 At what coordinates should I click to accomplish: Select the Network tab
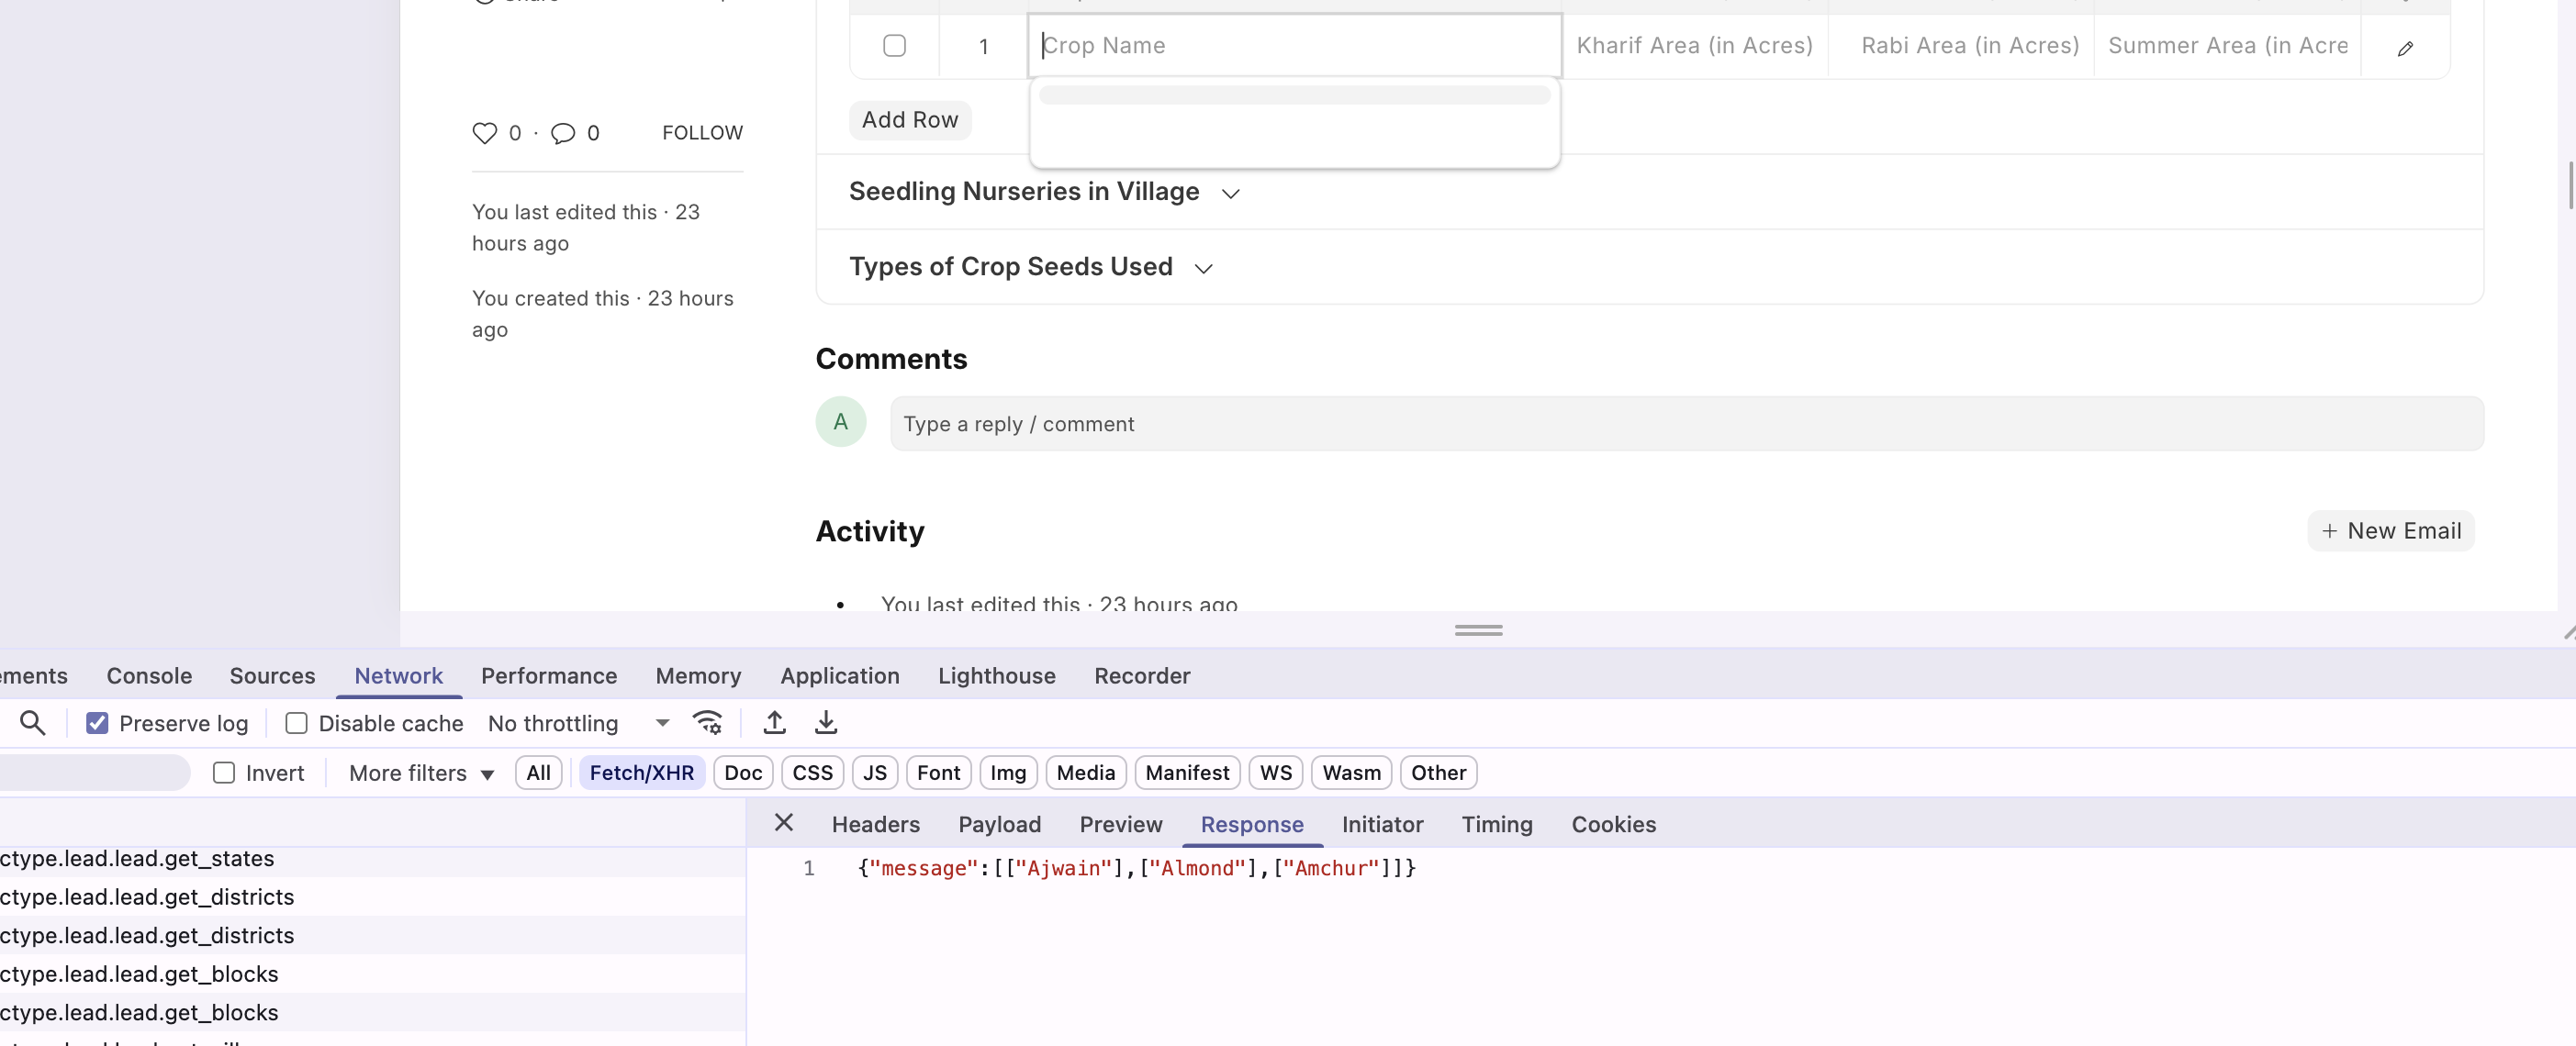pyautogui.click(x=398, y=675)
